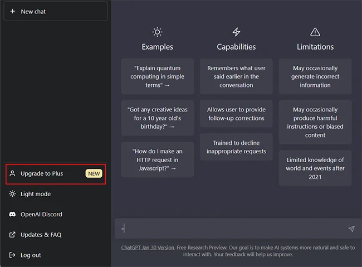The image size is (362, 267).
Task: Click the Limitations heading
Action: [315, 47]
